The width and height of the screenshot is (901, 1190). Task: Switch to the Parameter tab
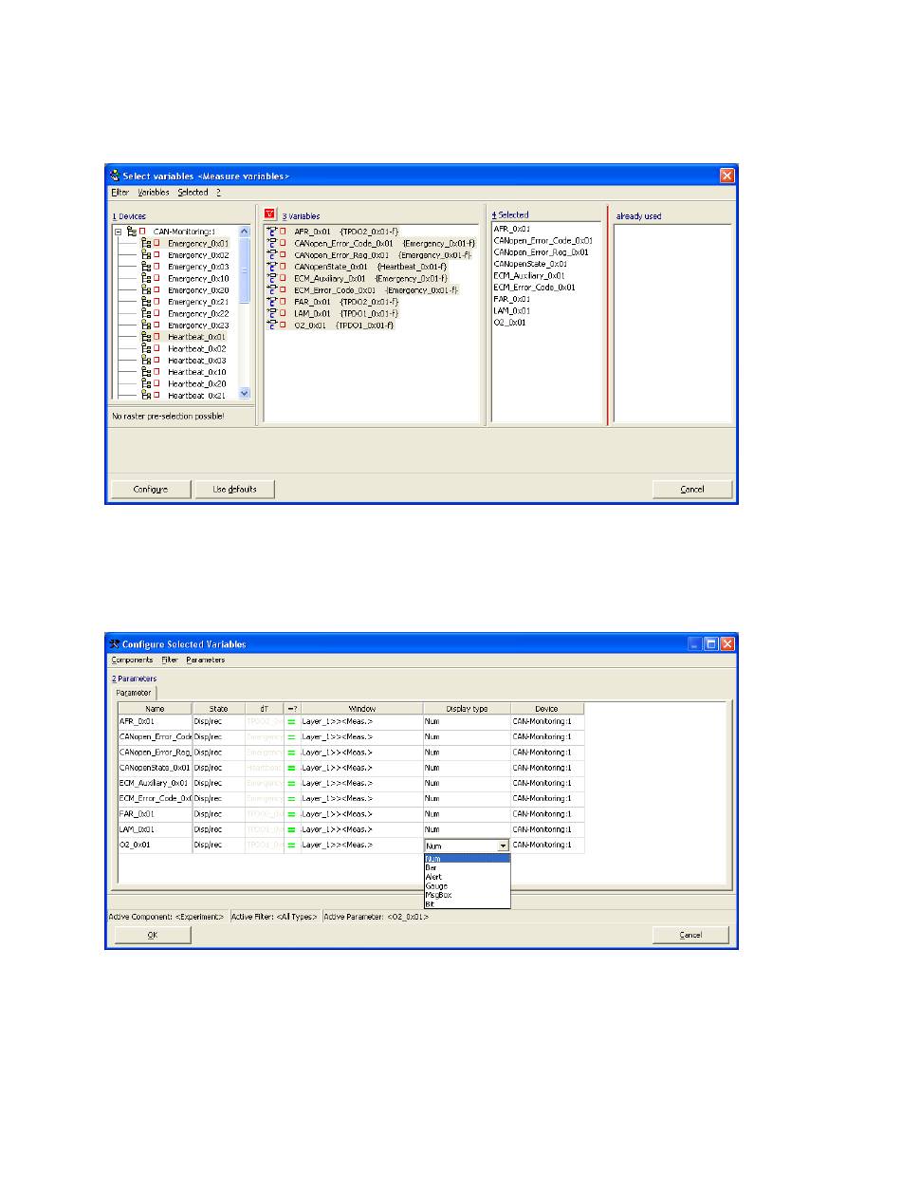point(133,692)
